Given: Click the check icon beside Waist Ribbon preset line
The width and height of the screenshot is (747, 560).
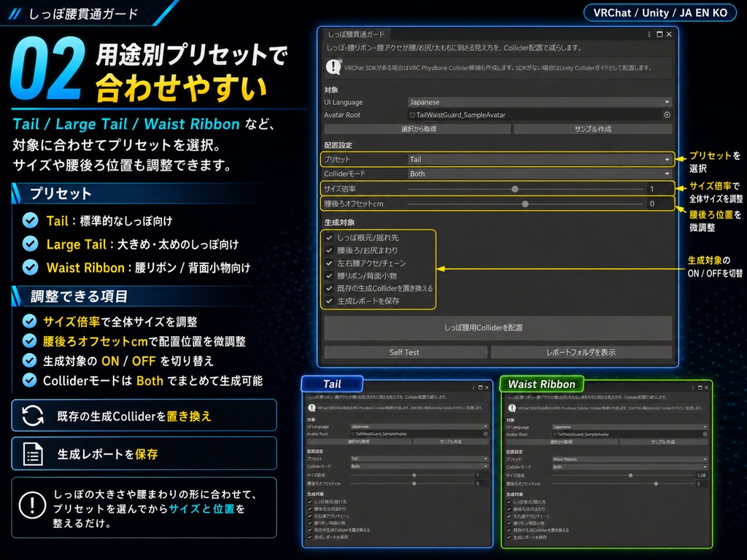Looking at the screenshot, I should click(31, 267).
